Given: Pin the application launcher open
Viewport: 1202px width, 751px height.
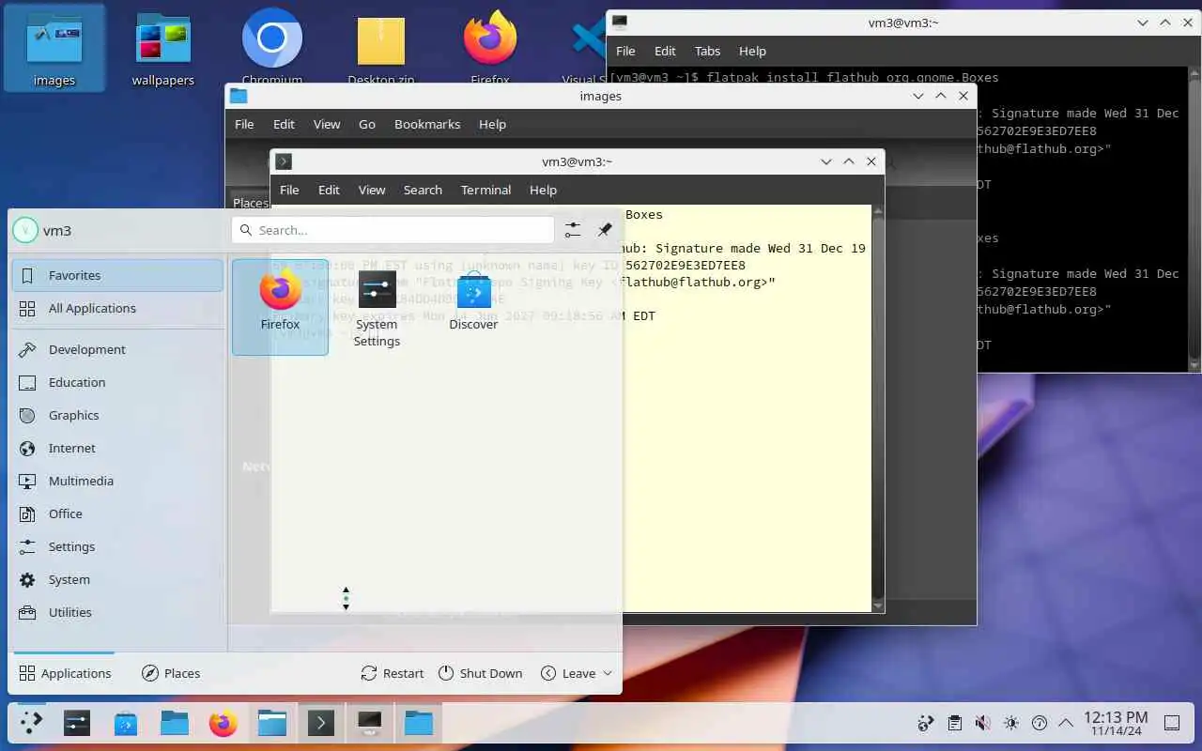Looking at the screenshot, I should pyautogui.click(x=605, y=230).
